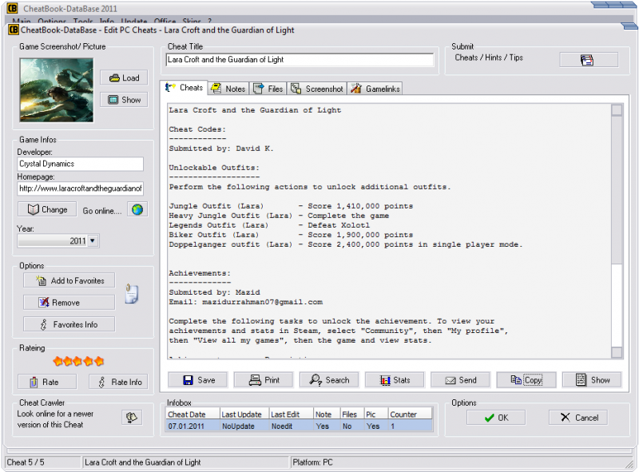This screenshot has width=639, height=472.
Task: Open the Lara Croft game thumbnail
Action: click(x=56, y=90)
